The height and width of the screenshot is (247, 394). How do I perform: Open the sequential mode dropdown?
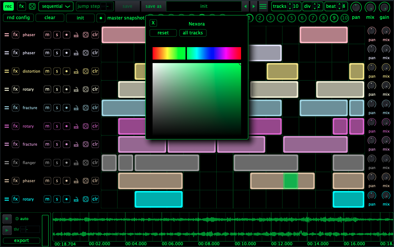pyautogui.click(x=56, y=6)
